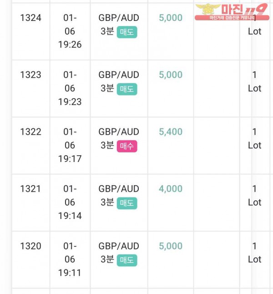
Task: Click the 매도 badge in row 1323
Action: [x=127, y=89]
